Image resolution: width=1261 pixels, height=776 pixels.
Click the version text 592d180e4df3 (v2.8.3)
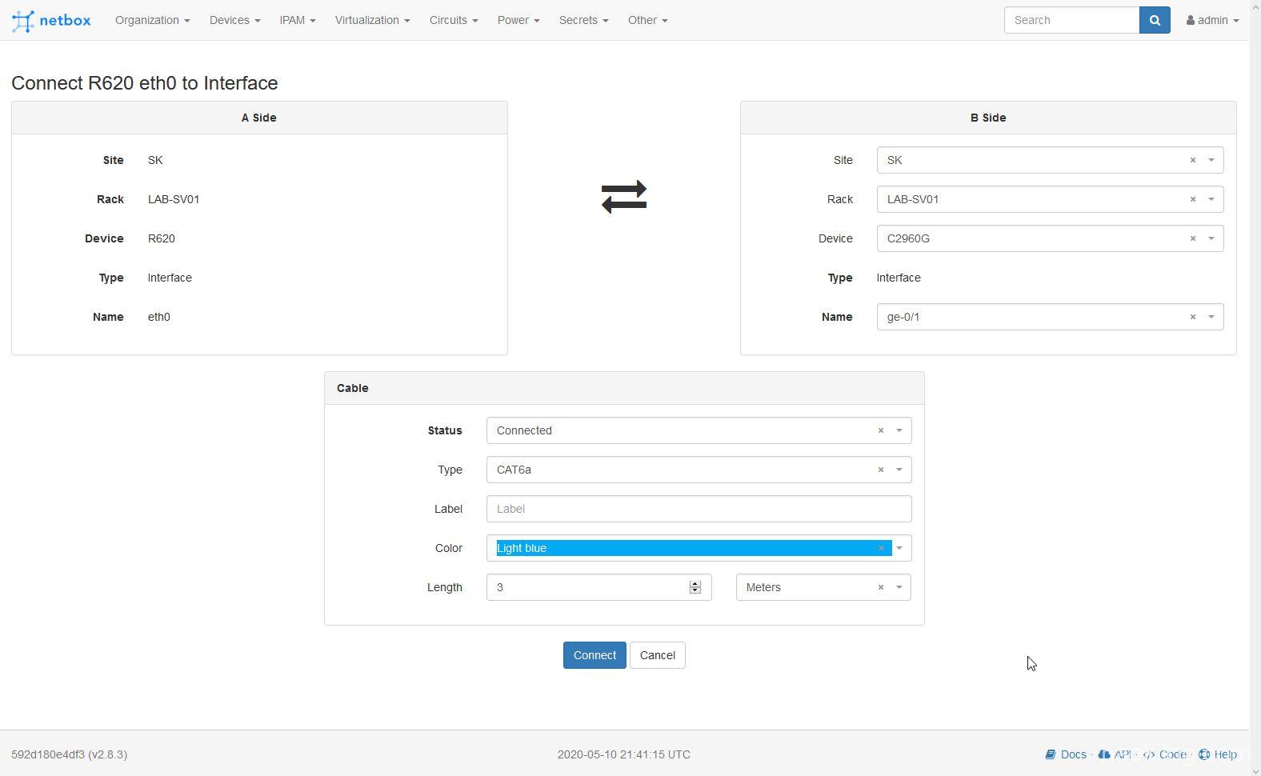click(70, 754)
